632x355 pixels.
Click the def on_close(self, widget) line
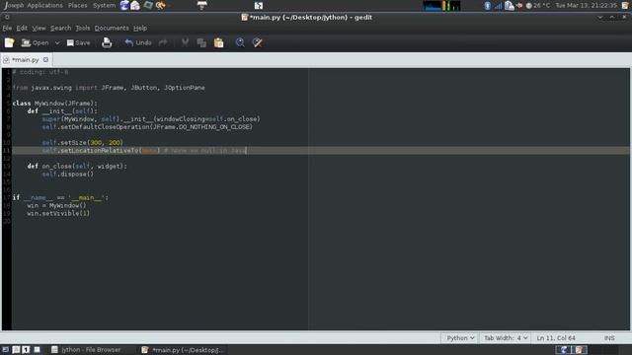pyautogui.click(x=77, y=167)
